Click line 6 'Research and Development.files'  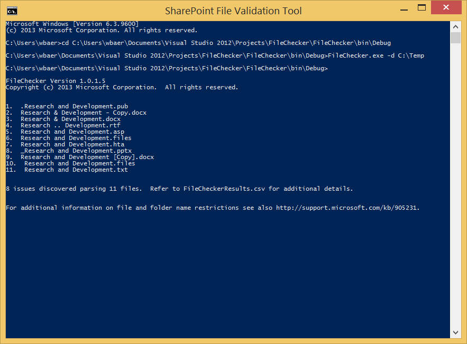(76, 138)
